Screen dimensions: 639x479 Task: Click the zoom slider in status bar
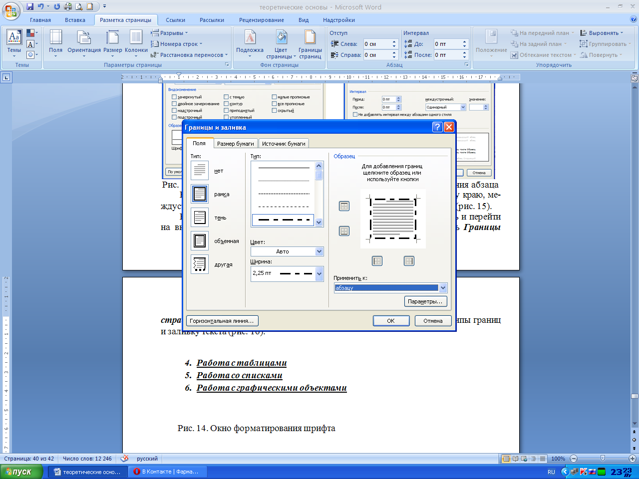(603, 459)
